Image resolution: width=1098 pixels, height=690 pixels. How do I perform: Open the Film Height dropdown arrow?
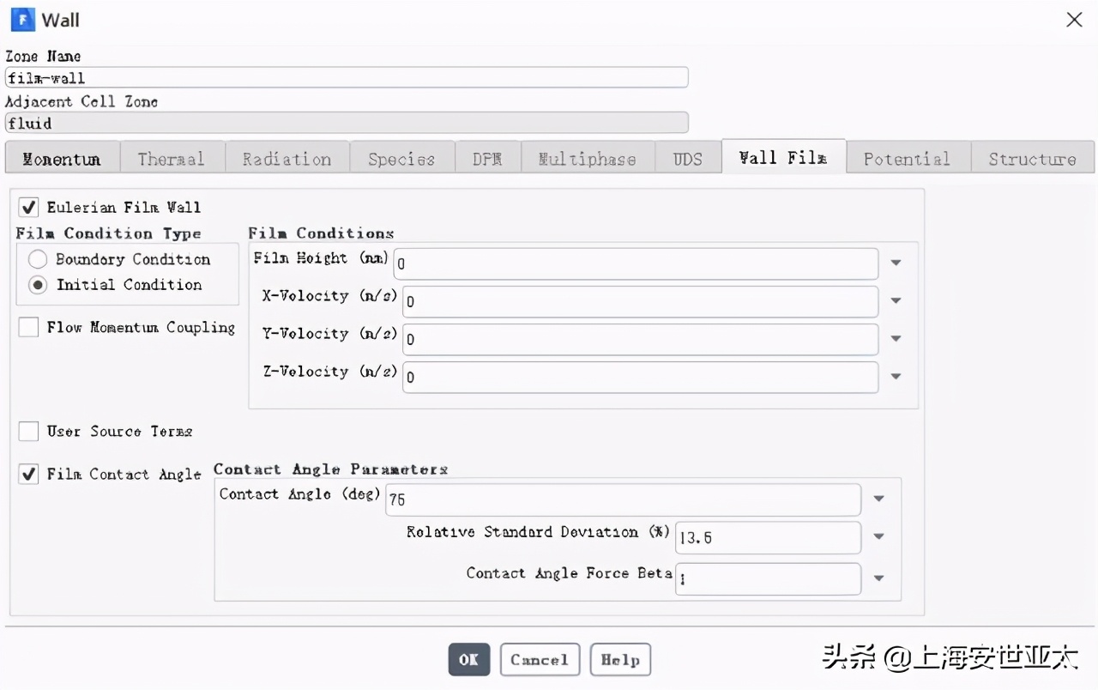coord(896,263)
